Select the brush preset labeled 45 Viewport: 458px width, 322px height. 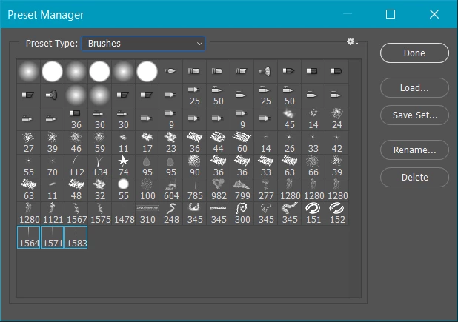(289, 119)
